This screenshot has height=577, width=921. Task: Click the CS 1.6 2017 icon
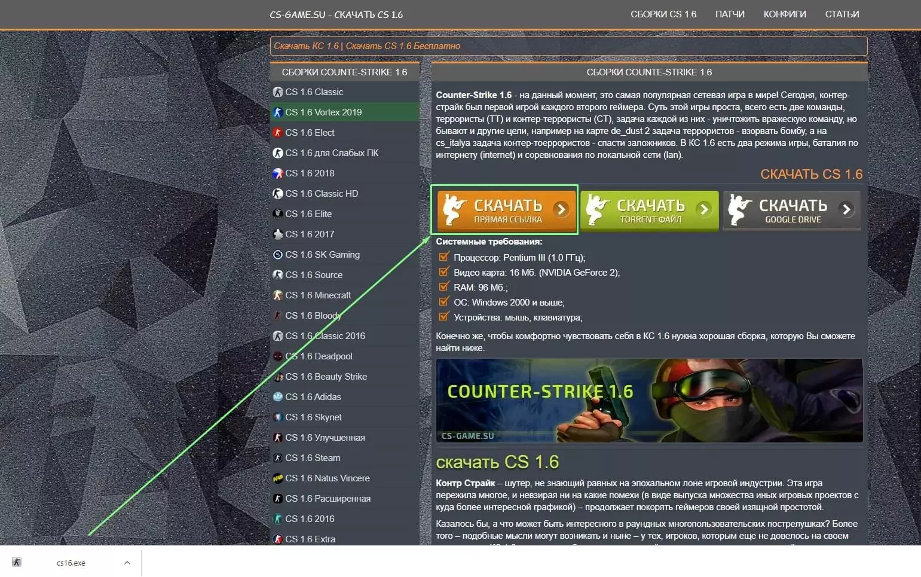(277, 234)
